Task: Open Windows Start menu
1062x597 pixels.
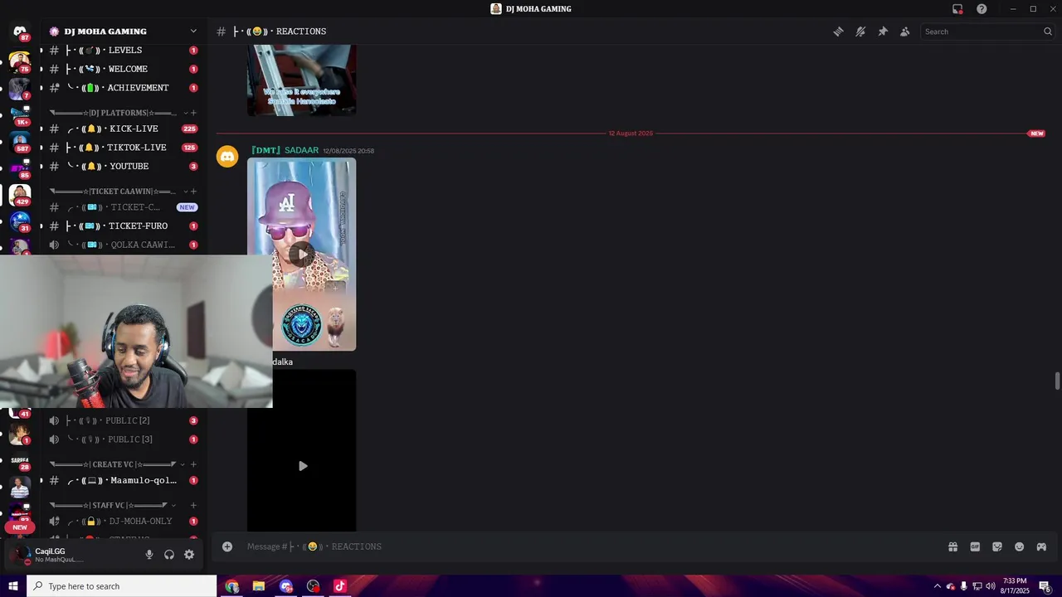Action: point(12,586)
